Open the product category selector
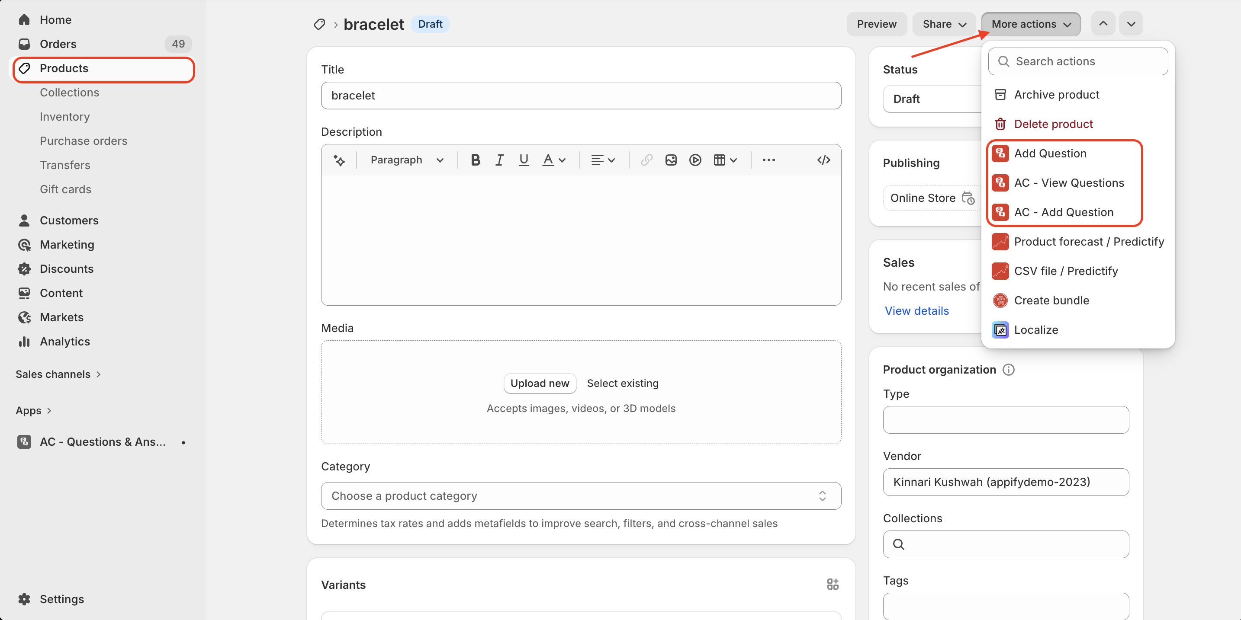 pos(581,496)
